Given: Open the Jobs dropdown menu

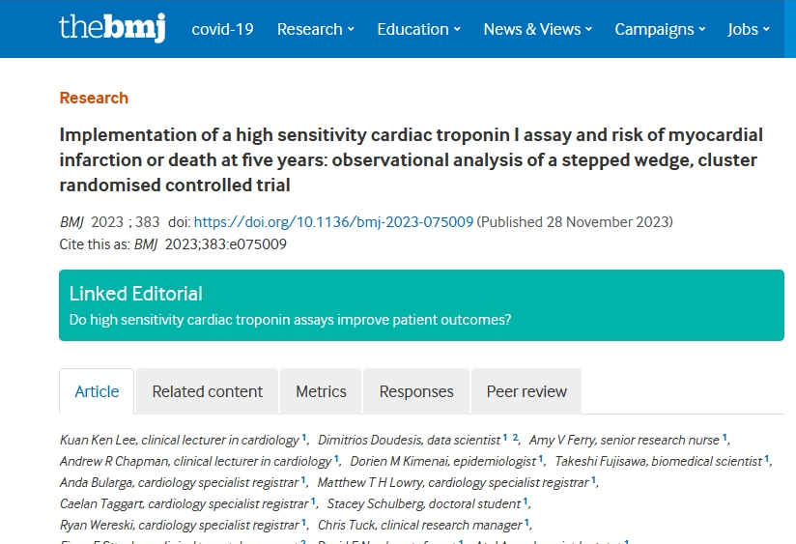Looking at the screenshot, I should pos(749,29).
